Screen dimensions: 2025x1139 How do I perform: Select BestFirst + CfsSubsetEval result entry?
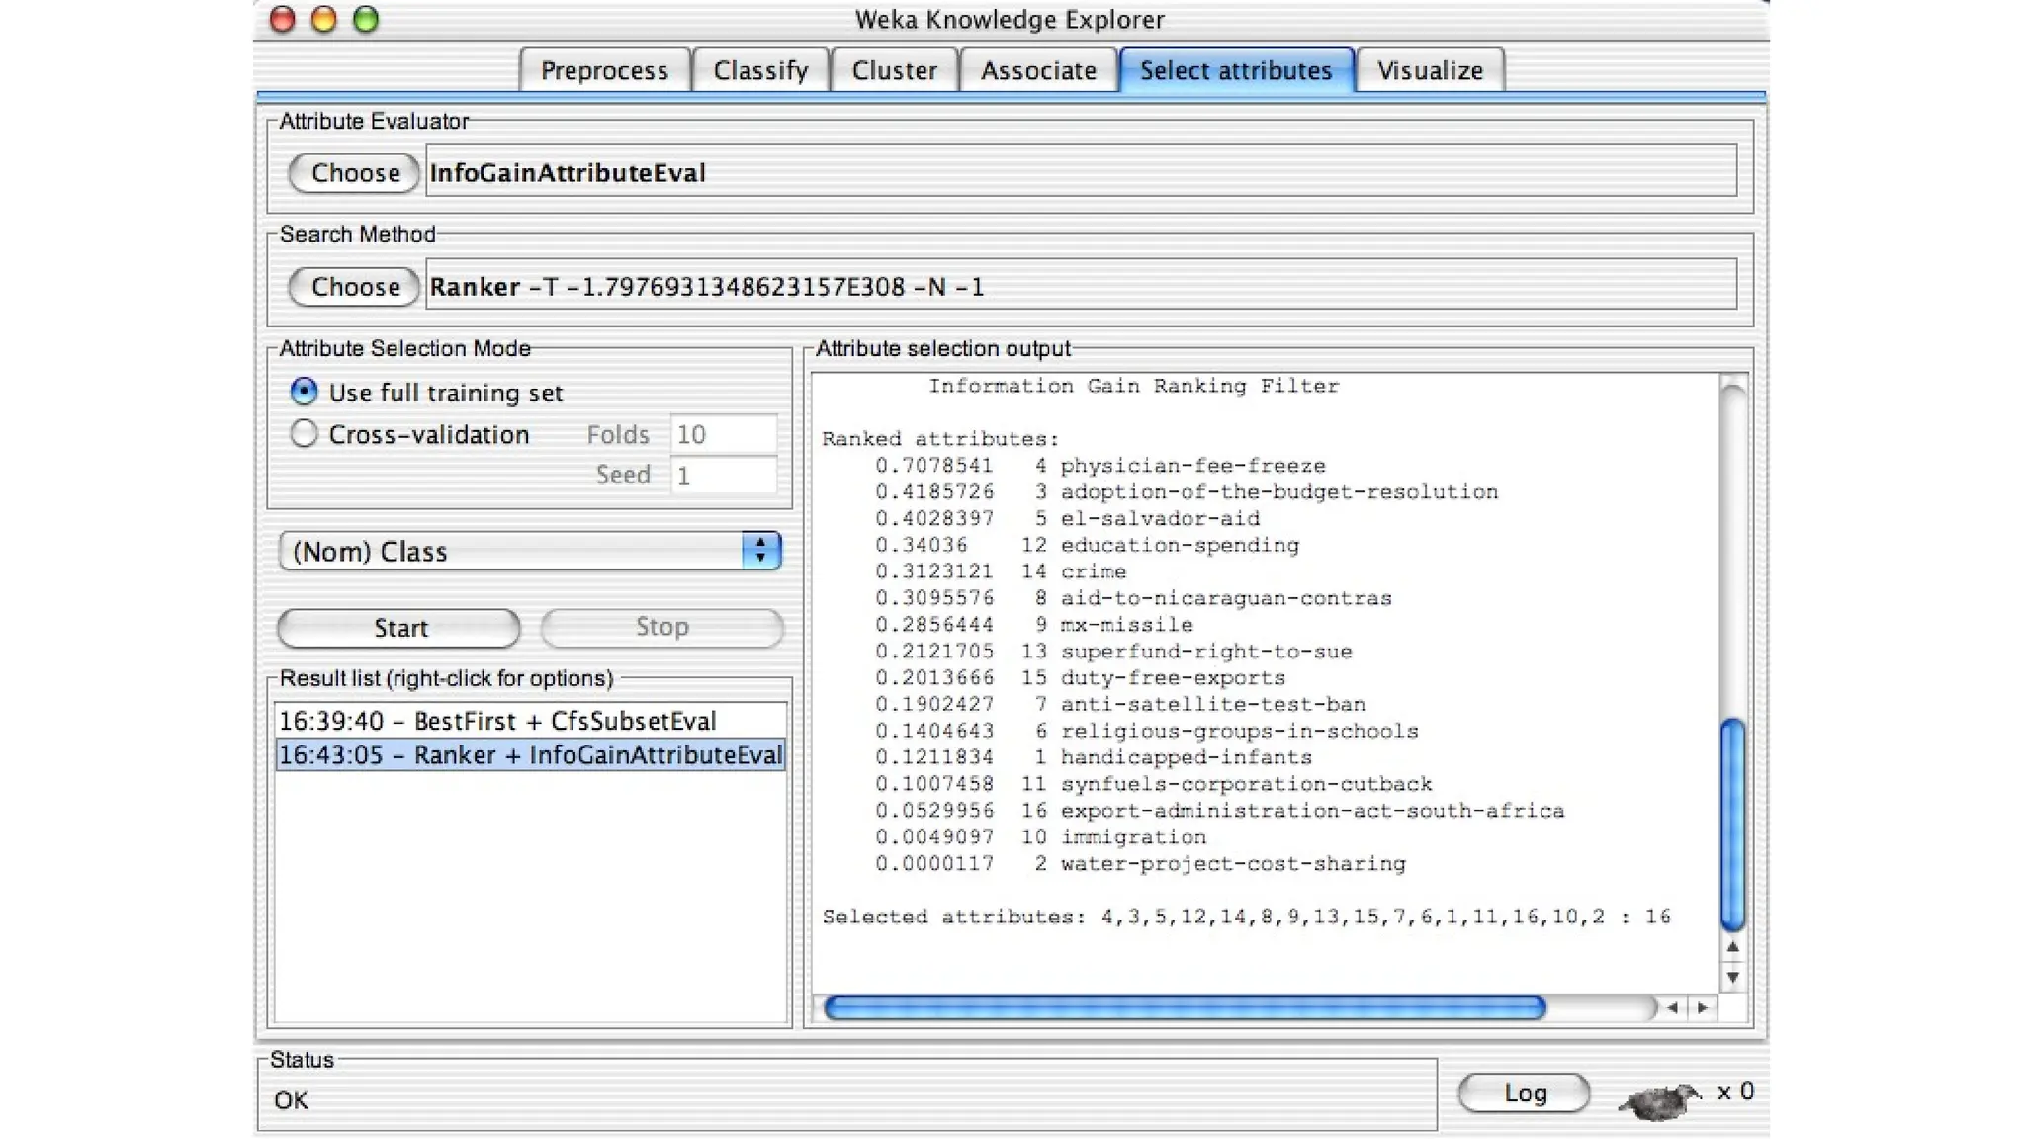(x=497, y=721)
